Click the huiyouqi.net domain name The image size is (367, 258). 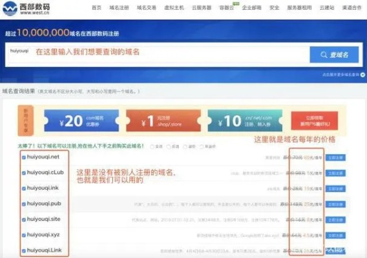43,157
